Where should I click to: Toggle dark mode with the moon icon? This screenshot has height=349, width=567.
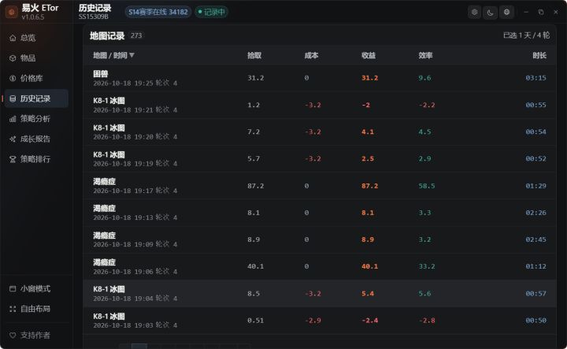pyautogui.click(x=491, y=13)
